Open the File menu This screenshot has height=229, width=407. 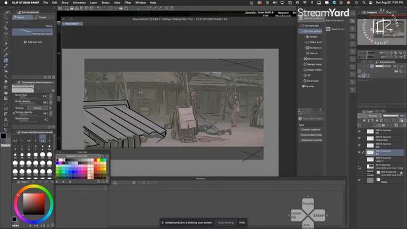click(x=46, y=3)
